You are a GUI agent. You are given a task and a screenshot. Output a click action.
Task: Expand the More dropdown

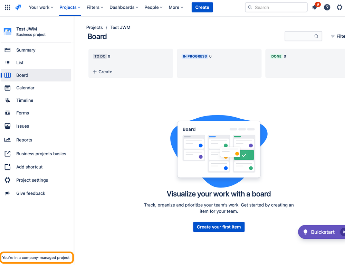coord(176,7)
